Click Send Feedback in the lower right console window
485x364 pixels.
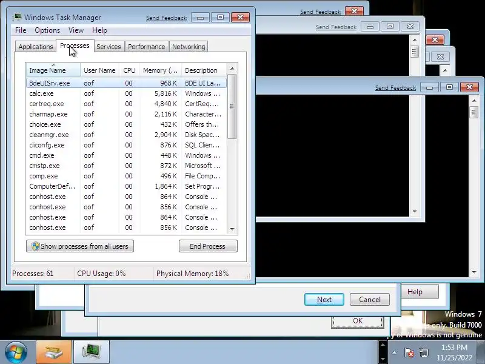(x=395, y=87)
